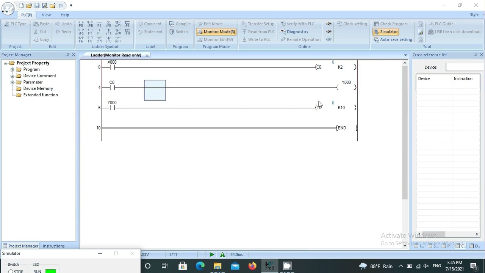Select Edit Mode in Program Mode group
This screenshot has height=273, width=485.
click(210, 24)
